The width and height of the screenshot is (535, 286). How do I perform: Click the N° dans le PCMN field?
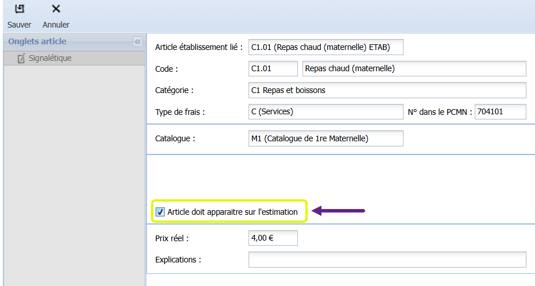[500, 111]
